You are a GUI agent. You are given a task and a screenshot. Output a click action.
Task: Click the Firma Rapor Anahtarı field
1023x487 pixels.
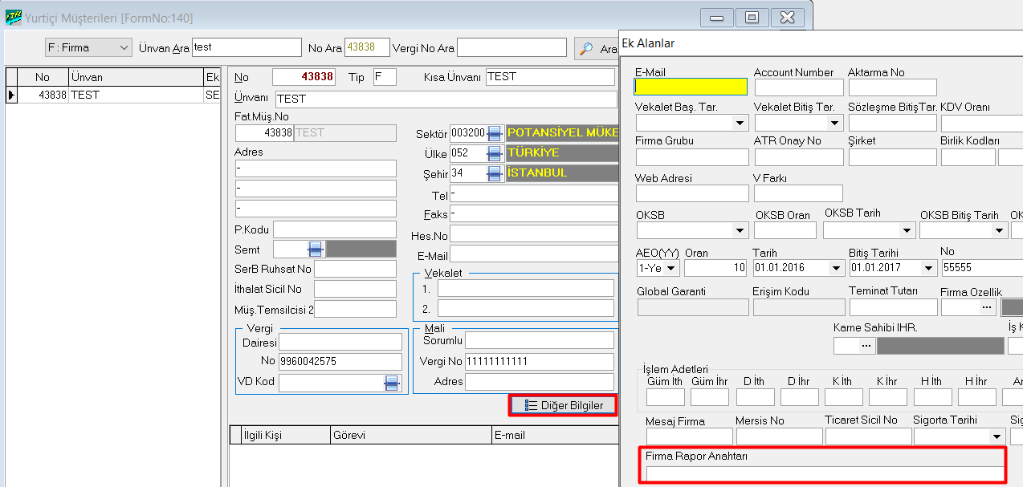[824, 473]
